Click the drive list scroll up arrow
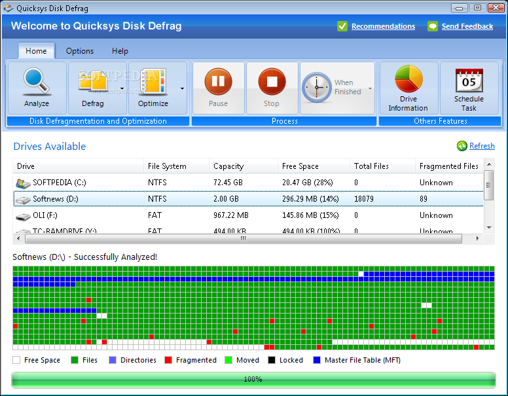The width and height of the screenshot is (508, 396). [x=489, y=164]
